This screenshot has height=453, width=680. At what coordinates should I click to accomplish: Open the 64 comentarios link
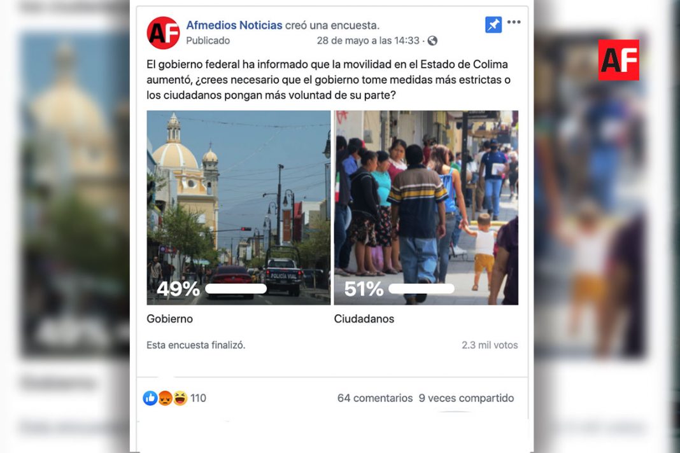tap(375, 398)
